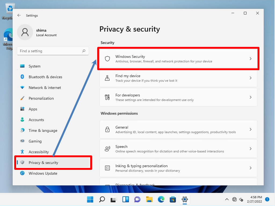Expand Inking & typing personalization chevron
Viewport: 275px width, 206px height.
[251, 168]
